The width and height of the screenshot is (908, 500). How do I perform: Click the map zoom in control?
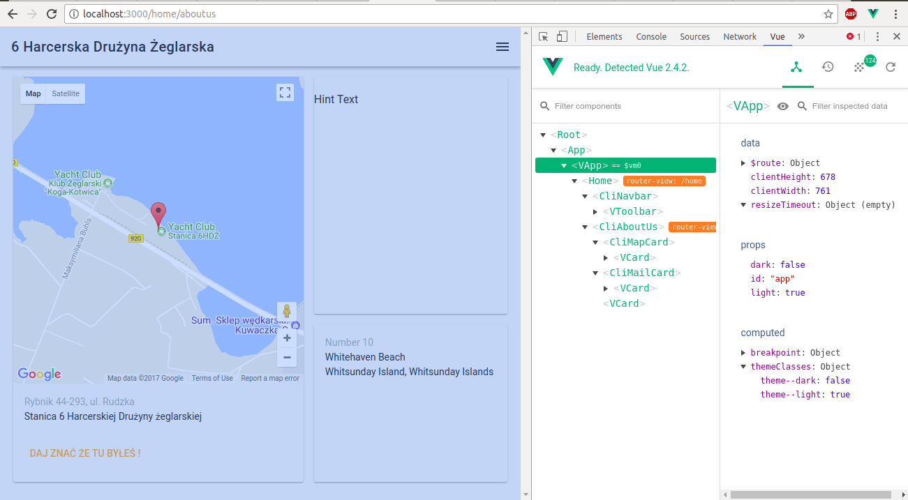tap(287, 338)
